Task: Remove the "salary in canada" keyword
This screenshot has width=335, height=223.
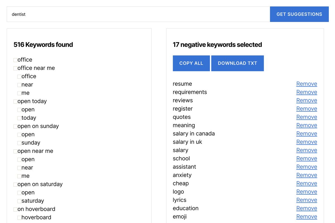Action: point(307,134)
